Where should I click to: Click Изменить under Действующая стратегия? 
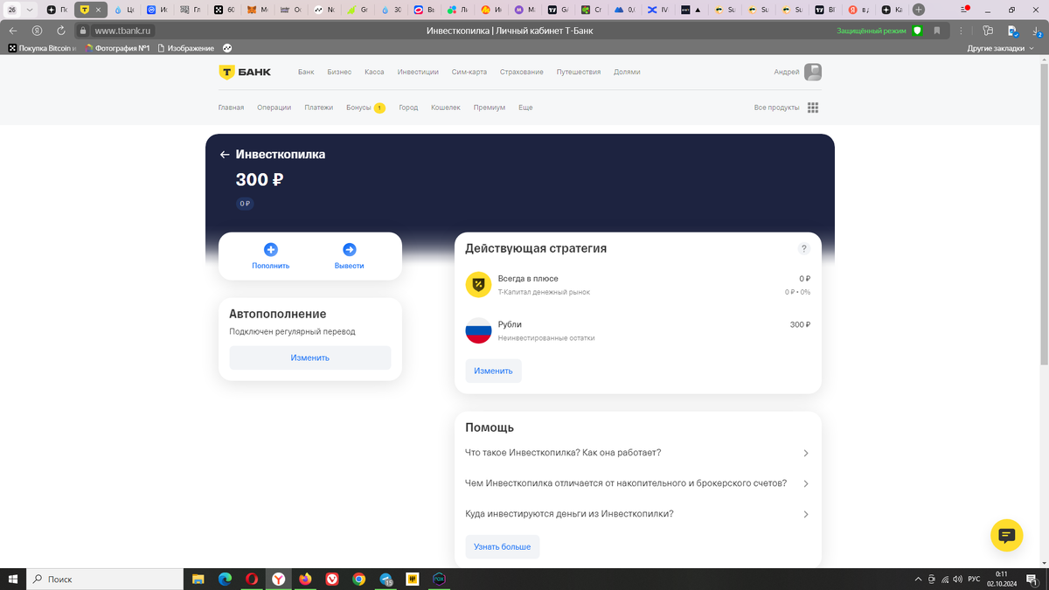coord(493,371)
